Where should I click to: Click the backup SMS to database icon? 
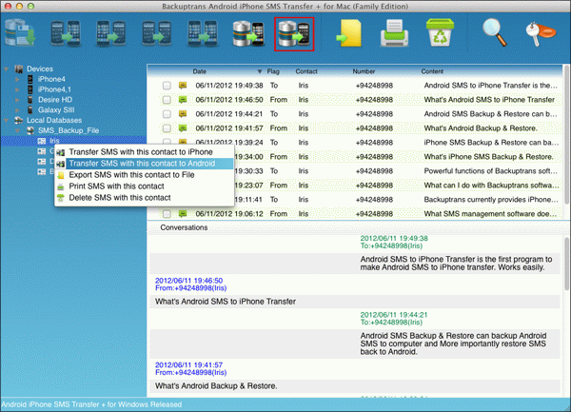click(x=20, y=34)
